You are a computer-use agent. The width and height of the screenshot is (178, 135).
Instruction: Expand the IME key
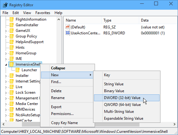(x=6, y=59)
